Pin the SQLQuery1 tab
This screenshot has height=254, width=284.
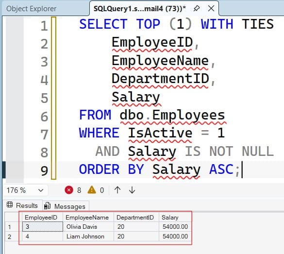tap(197, 8)
